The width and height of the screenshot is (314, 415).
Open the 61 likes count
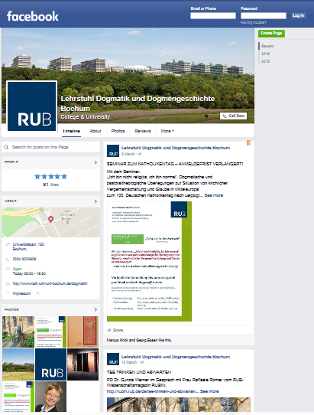tap(50, 185)
